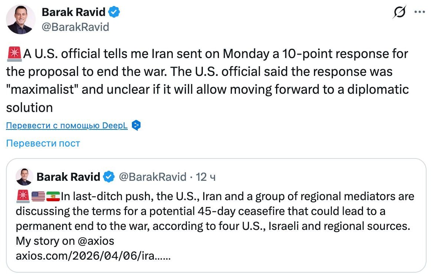Click the Barak Ravid display name in the main post
Viewport: 431px width, 276px height.
coord(74,12)
